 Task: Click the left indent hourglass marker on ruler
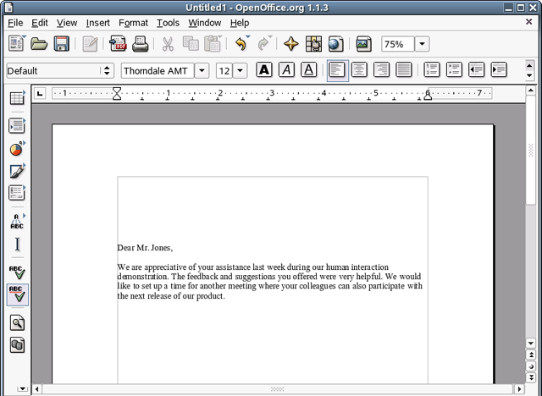(x=117, y=93)
